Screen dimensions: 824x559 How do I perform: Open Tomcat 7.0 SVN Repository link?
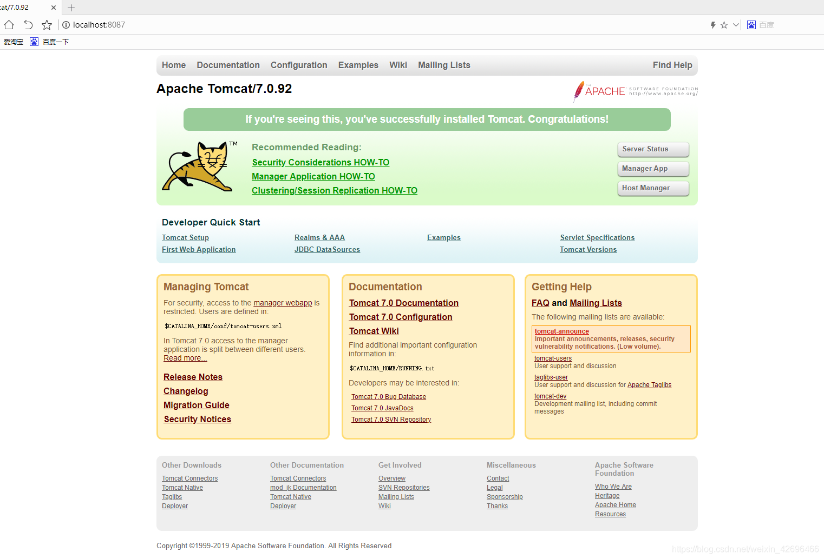click(391, 420)
